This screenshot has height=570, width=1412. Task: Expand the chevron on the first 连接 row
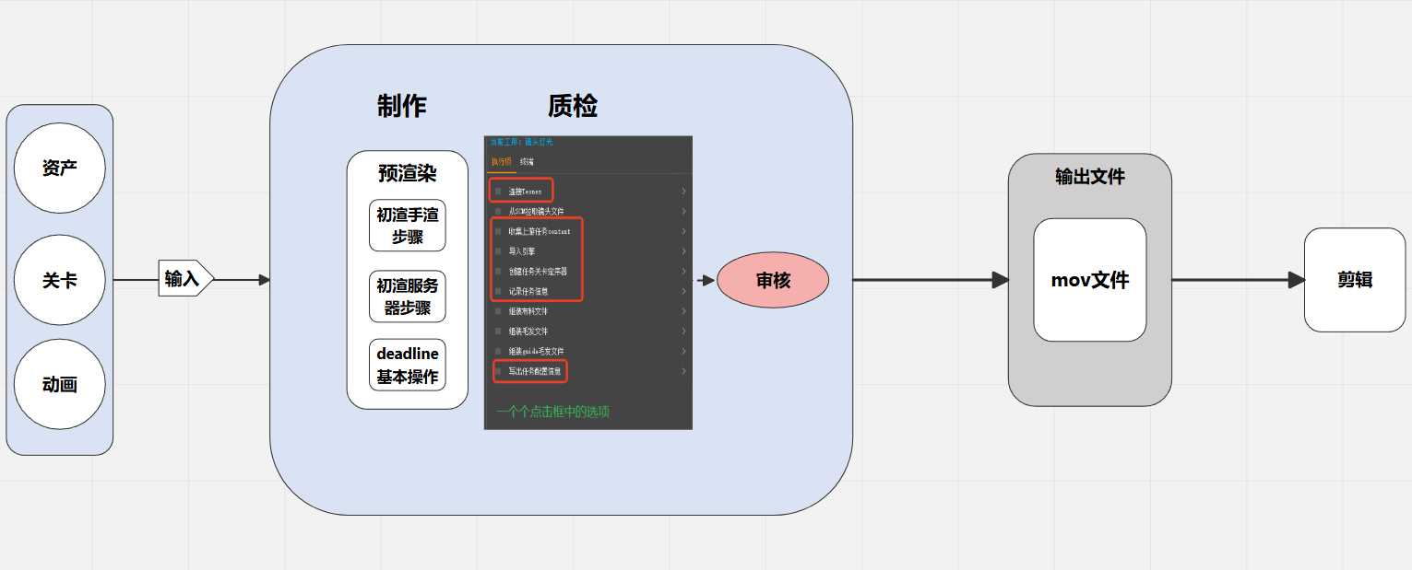(684, 191)
